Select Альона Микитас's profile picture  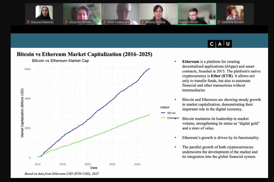coord(44,12)
